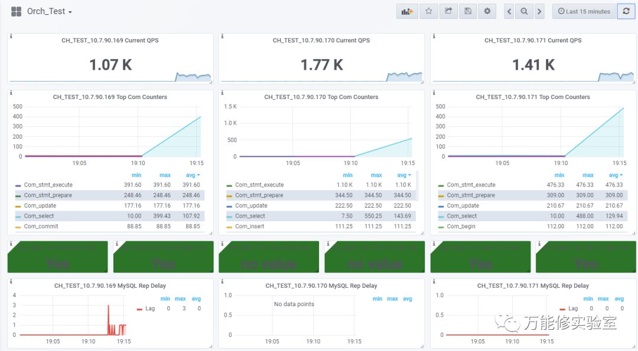Sort 10.7.90.171 legend by max column
This screenshot has width=638, height=351.
[588, 175]
